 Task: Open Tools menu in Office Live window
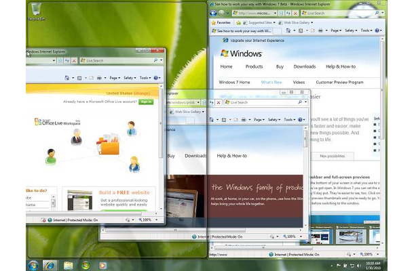pos(145,78)
